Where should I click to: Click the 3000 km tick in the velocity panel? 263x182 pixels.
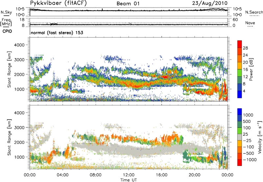coord(19,127)
